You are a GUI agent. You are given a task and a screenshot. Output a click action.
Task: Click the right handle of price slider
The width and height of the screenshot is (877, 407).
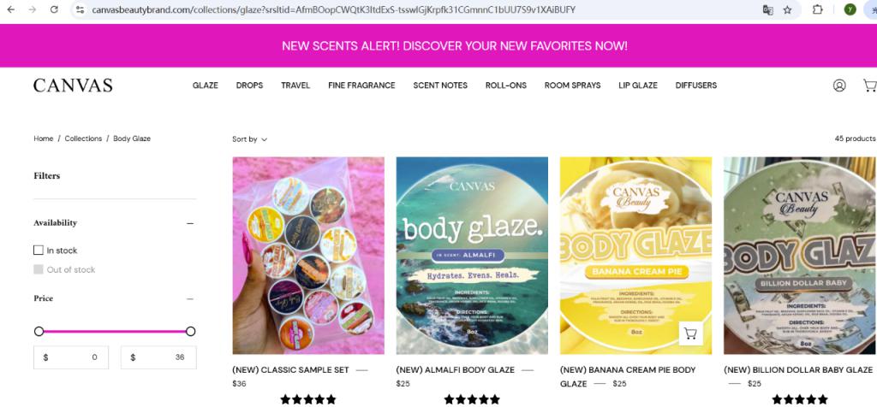point(190,332)
